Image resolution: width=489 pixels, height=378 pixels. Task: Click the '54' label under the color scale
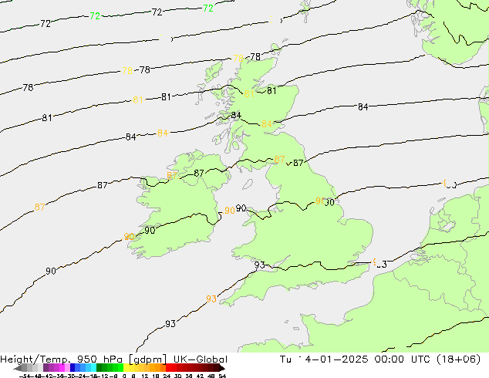point(222,376)
